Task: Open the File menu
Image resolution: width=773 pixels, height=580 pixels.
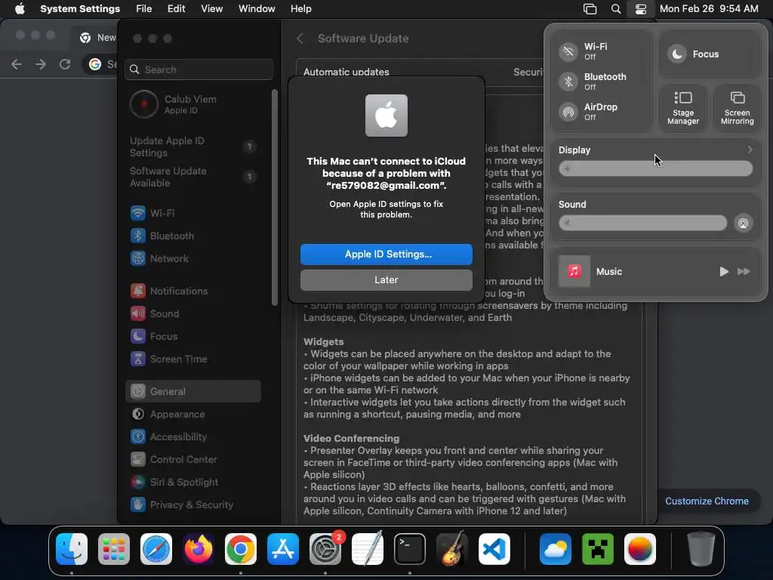Action: (x=144, y=9)
